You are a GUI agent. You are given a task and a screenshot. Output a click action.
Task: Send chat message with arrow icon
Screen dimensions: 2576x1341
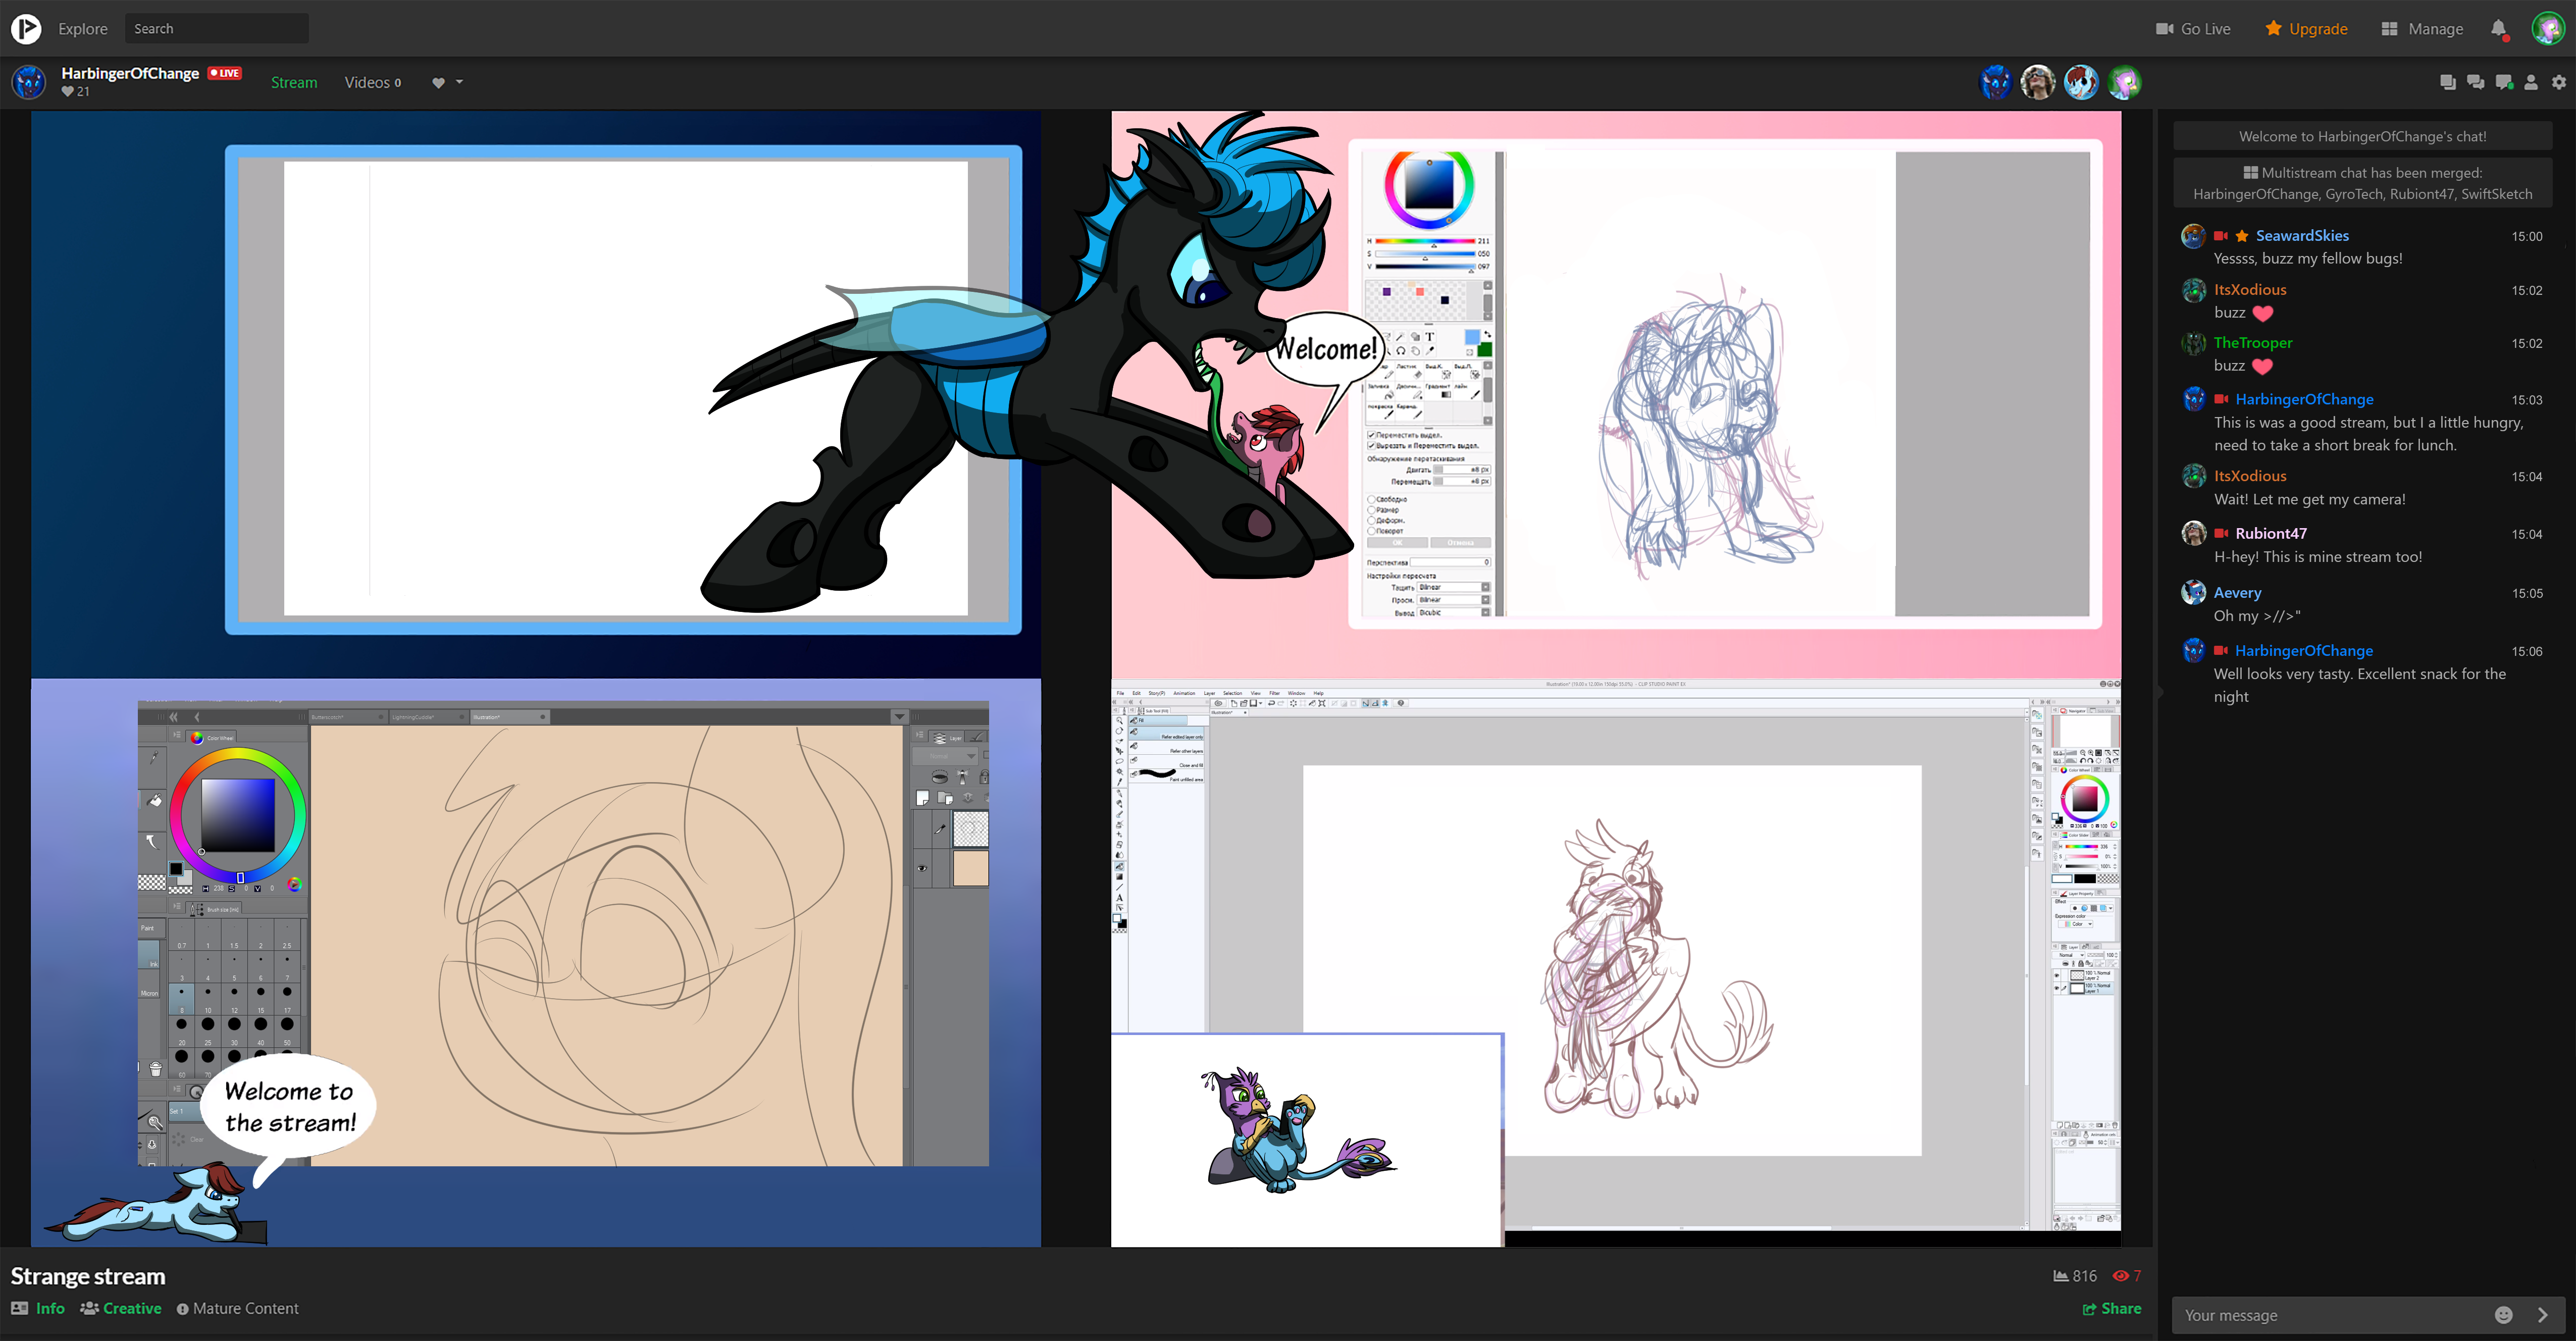tap(2543, 1315)
